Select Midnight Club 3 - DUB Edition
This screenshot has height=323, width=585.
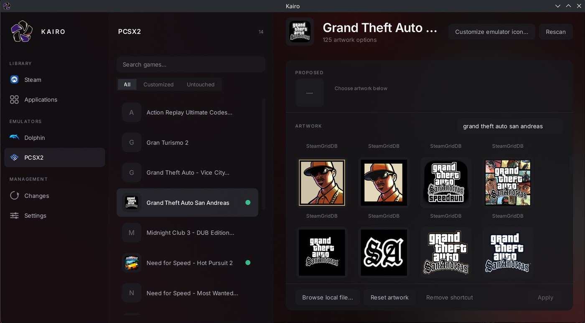(x=187, y=233)
